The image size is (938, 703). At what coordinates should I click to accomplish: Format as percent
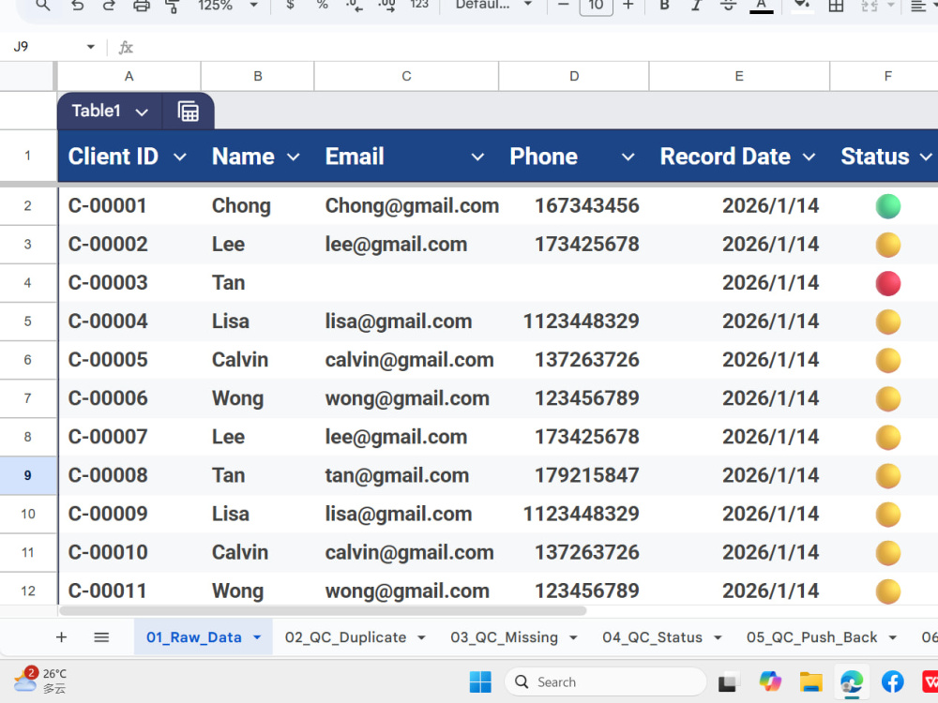[x=323, y=5]
